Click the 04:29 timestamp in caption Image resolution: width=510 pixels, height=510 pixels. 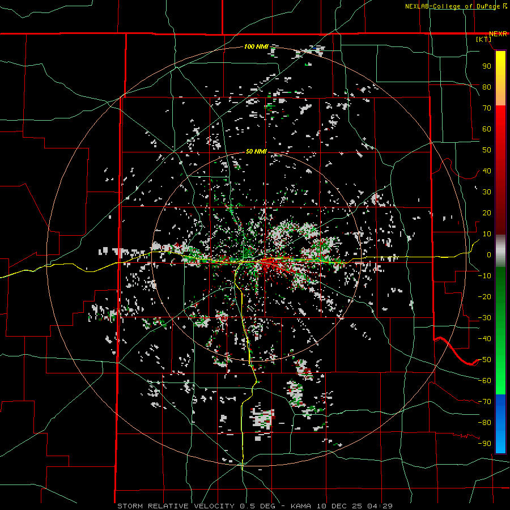(x=380, y=506)
